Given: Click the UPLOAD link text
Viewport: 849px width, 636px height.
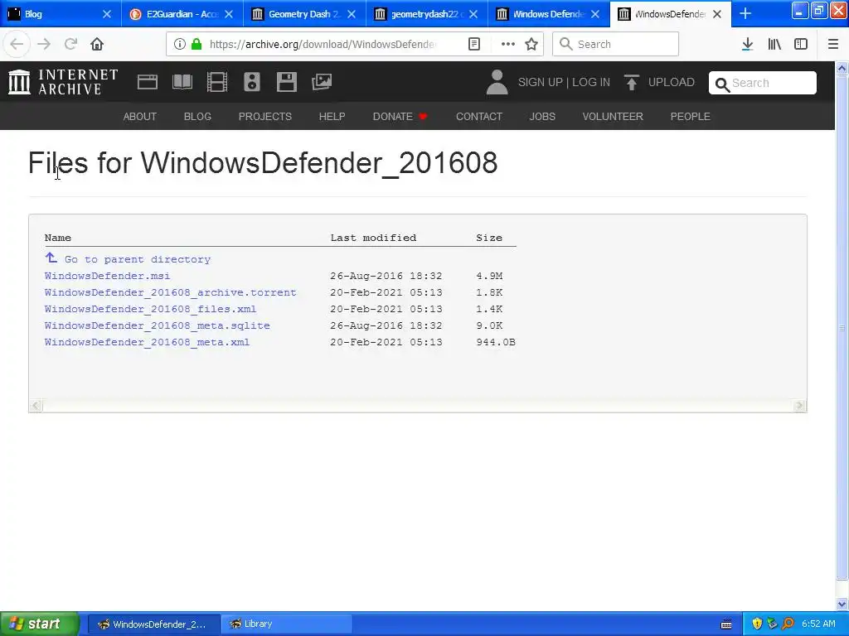Looking at the screenshot, I should pyautogui.click(x=672, y=82).
